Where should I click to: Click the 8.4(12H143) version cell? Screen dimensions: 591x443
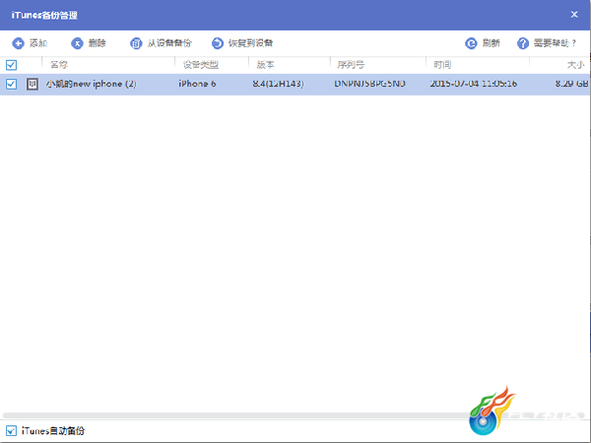[278, 84]
